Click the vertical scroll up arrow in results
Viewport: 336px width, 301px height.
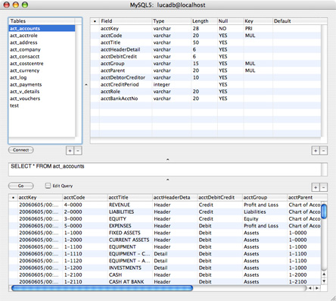[324, 274]
